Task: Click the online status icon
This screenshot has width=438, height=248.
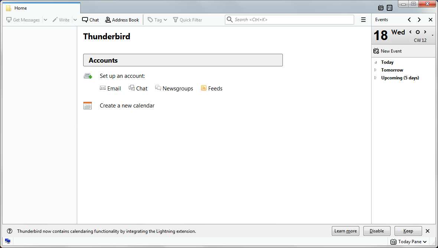Action: 8,241
